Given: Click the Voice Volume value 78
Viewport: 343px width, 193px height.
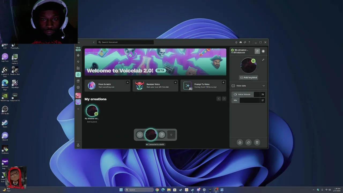Looking at the screenshot, I should [263, 94].
